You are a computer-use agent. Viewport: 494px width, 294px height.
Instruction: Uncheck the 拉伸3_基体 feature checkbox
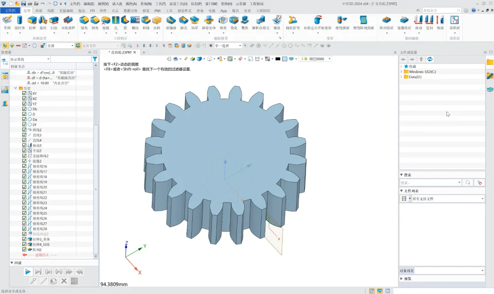click(25, 239)
